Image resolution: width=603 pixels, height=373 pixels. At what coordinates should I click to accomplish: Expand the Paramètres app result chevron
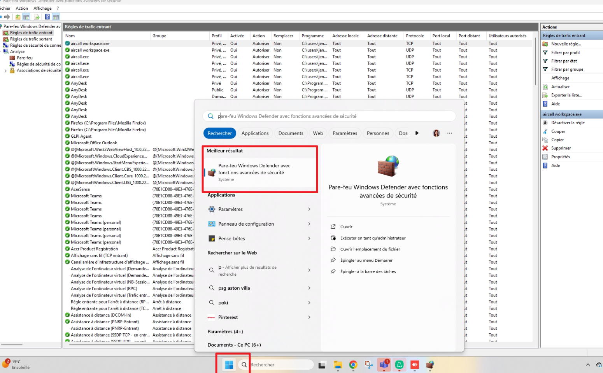coord(309,209)
